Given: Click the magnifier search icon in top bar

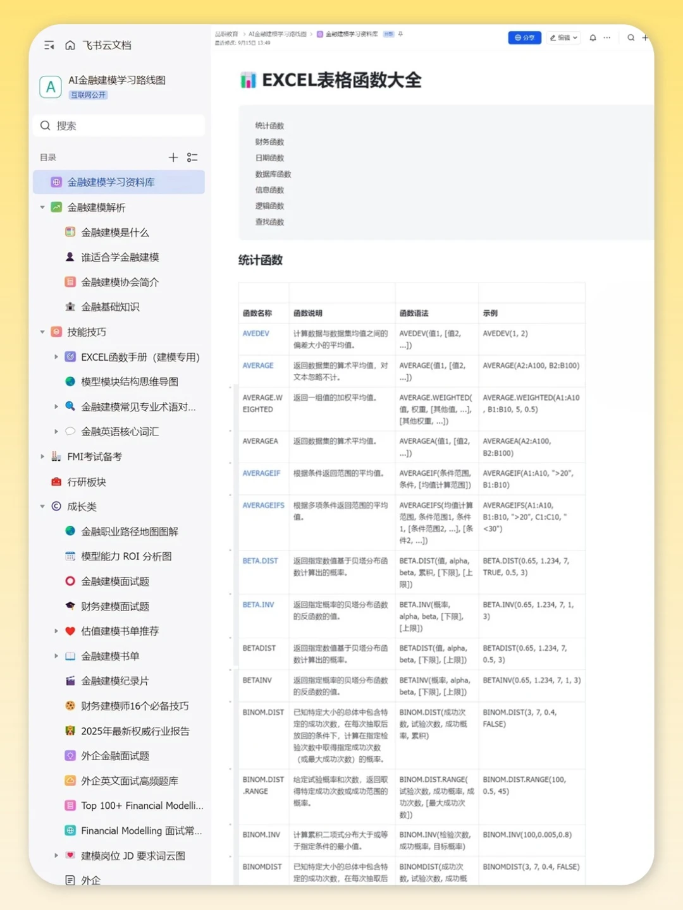Looking at the screenshot, I should tap(631, 38).
